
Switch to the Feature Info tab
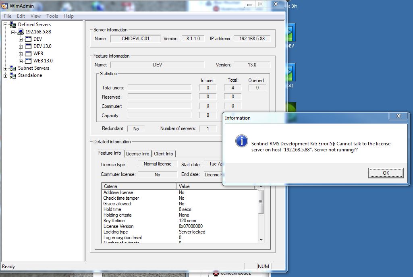[110, 153]
